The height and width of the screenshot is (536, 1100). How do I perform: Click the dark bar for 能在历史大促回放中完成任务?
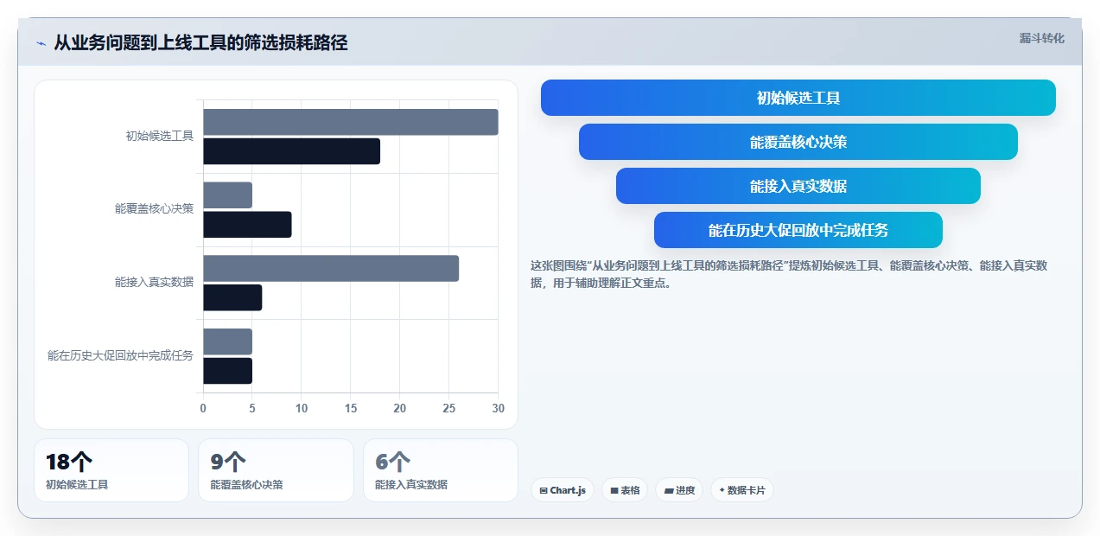227,371
